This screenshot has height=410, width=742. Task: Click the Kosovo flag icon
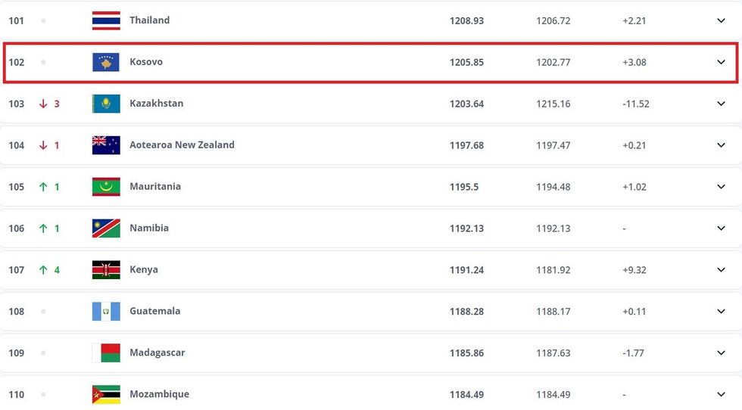point(106,62)
